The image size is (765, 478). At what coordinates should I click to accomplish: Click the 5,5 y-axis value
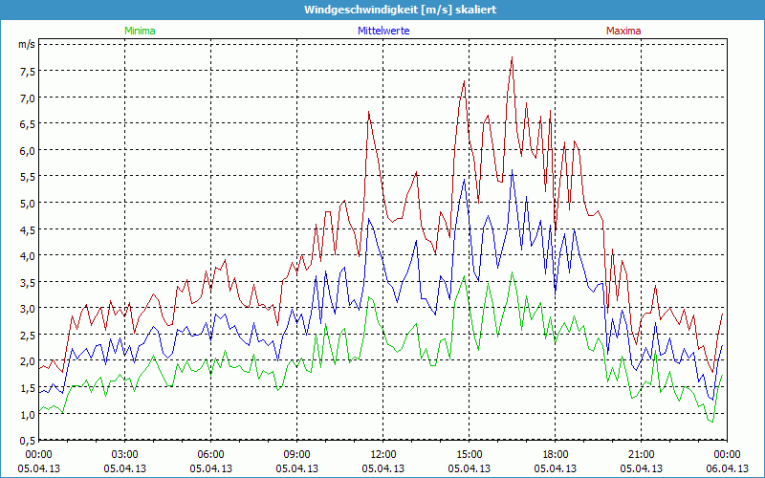28,177
